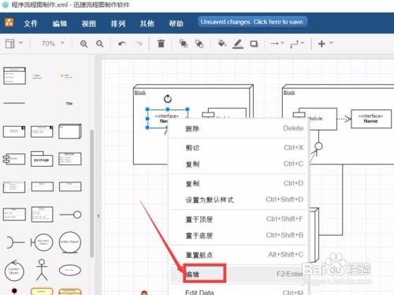Open the 文件 menu
Image resolution: width=394 pixels, height=295 pixels.
pos(31,24)
